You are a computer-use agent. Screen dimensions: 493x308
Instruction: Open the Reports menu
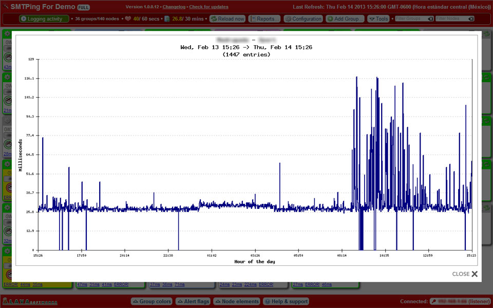click(x=264, y=19)
